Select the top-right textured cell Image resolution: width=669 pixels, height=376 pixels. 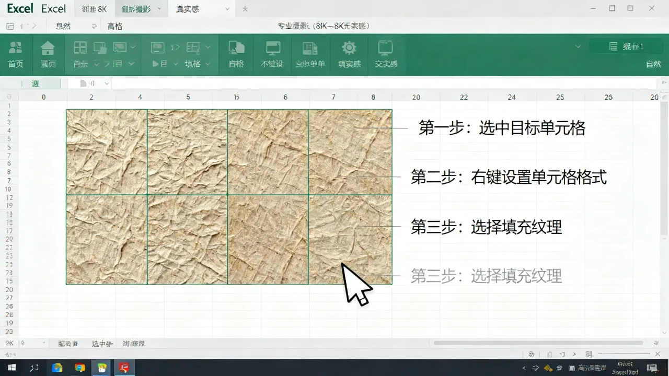pos(350,152)
